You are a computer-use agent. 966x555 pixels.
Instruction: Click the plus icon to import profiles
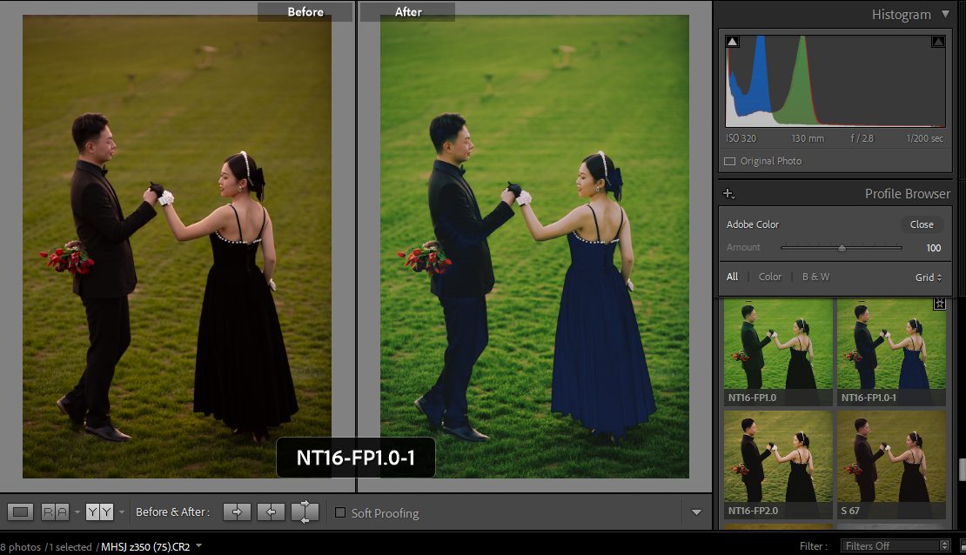pyautogui.click(x=728, y=194)
